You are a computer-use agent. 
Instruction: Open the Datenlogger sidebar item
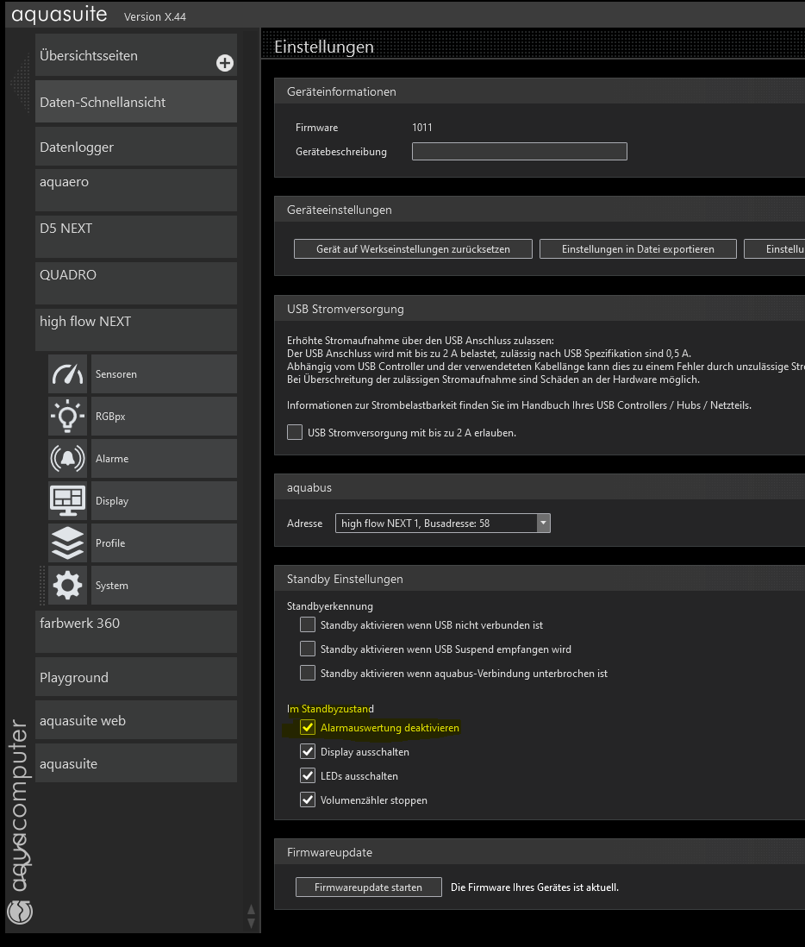pos(135,147)
